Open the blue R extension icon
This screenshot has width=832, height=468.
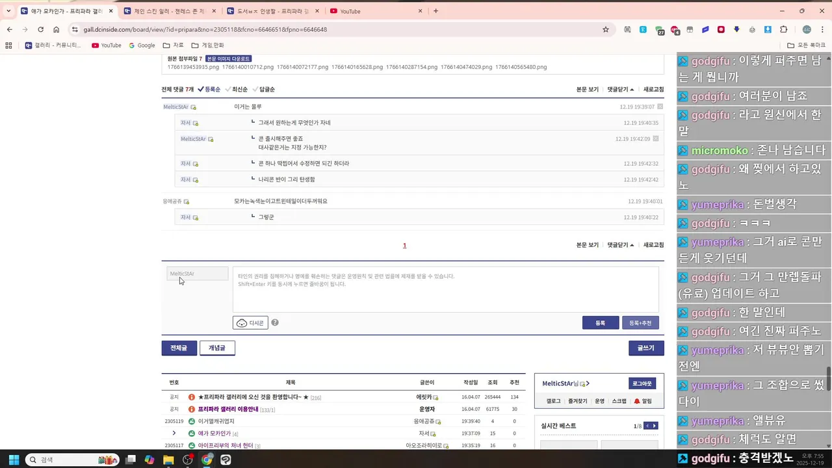point(643,29)
